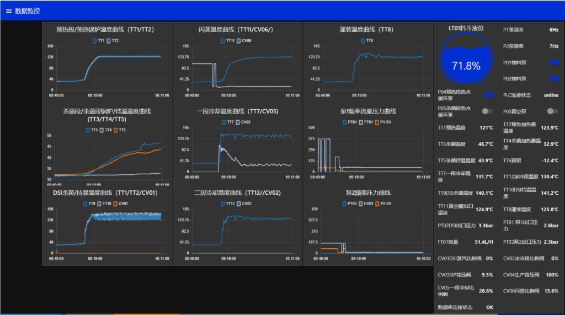Click the 数据监控 page title

[x=27, y=10]
